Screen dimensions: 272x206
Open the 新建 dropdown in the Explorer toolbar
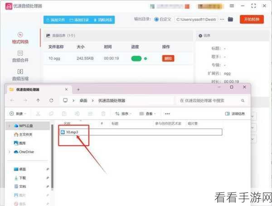click(x=18, y=114)
